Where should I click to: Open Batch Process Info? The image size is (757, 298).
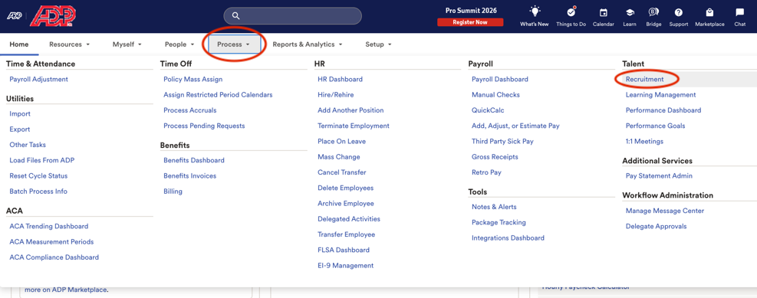(x=38, y=192)
